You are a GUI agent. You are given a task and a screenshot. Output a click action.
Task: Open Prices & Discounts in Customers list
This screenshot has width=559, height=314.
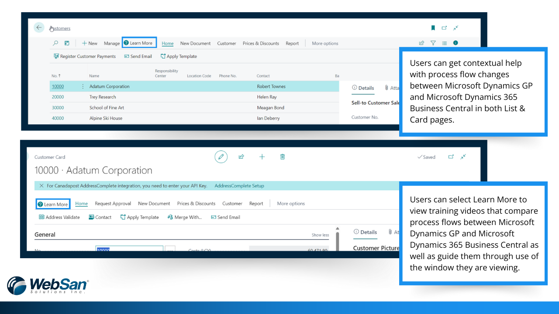[261, 43]
